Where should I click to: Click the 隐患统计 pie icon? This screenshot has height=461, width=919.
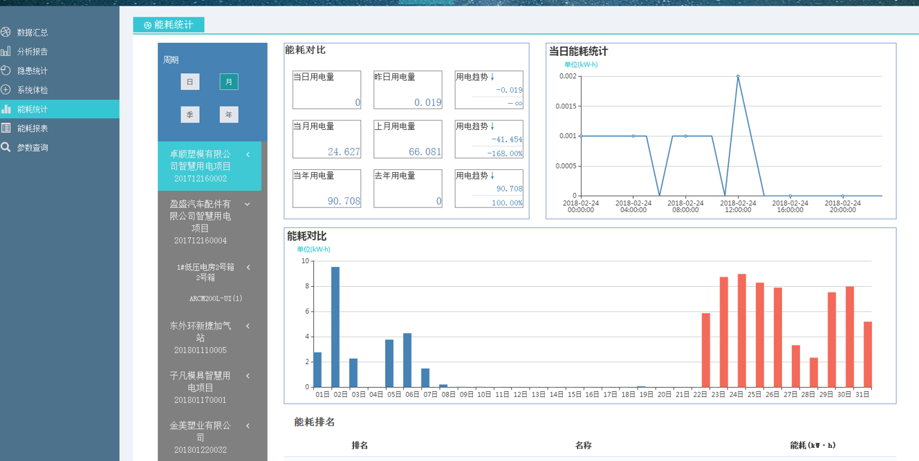click(6, 70)
